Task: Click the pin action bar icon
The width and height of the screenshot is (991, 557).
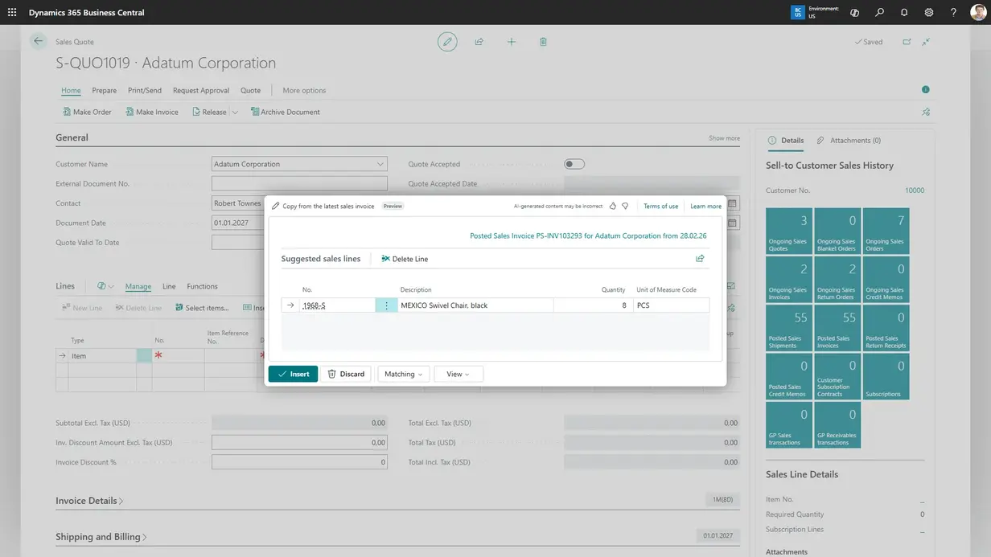Action: [926, 112]
